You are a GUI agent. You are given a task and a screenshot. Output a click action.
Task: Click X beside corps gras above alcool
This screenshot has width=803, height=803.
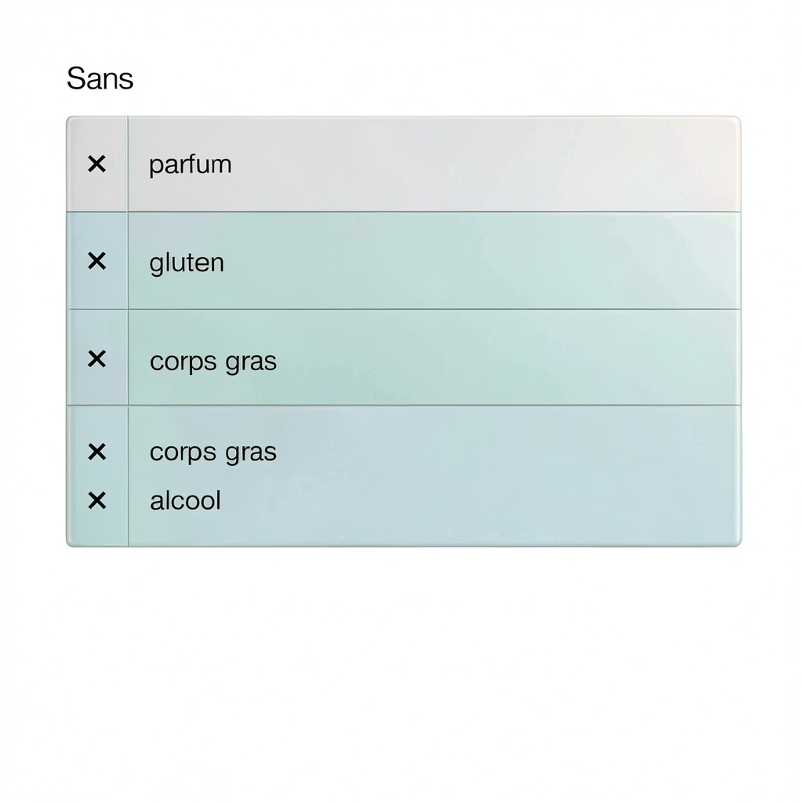[96, 452]
